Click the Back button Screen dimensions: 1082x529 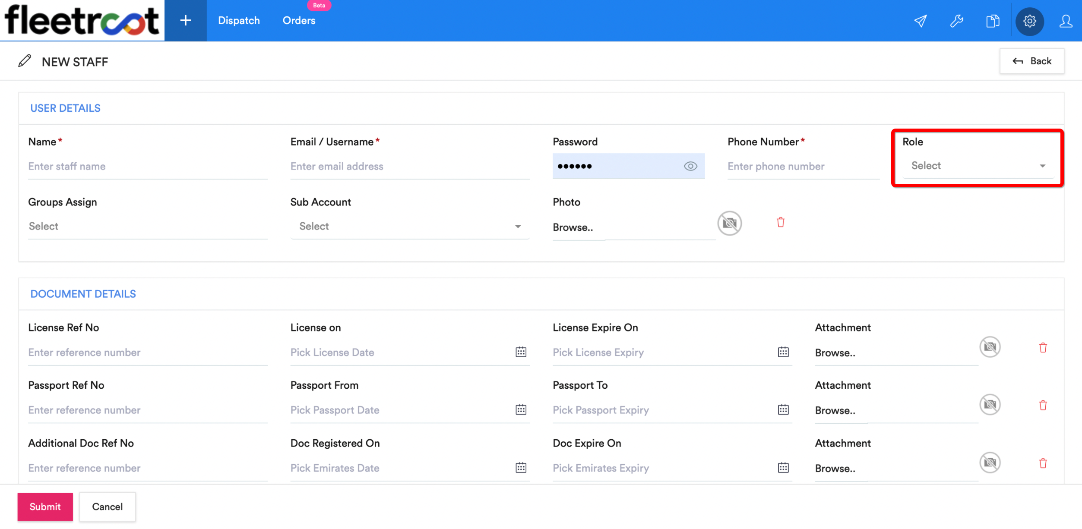click(x=1031, y=61)
